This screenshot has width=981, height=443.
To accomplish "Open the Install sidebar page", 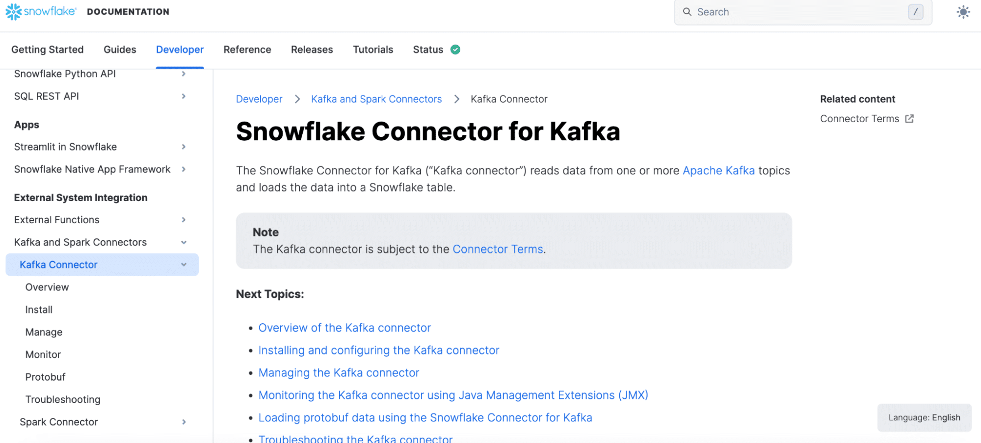I will click(39, 310).
